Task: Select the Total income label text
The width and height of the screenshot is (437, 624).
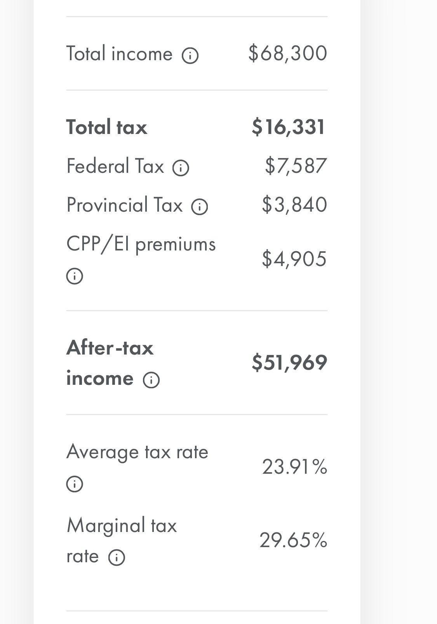Action: coord(119,54)
